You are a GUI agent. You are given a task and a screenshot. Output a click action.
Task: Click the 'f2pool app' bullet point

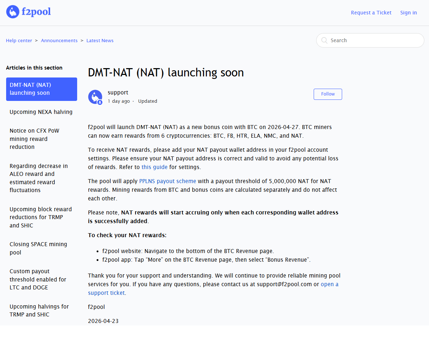pos(206,260)
